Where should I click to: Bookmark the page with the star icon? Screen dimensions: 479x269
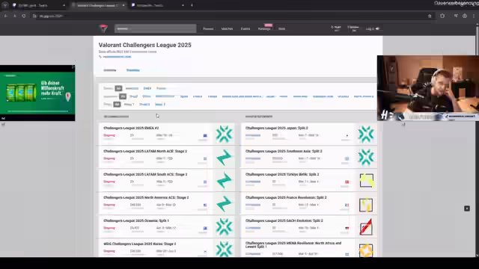pyautogui.click(x=430, y=16)
